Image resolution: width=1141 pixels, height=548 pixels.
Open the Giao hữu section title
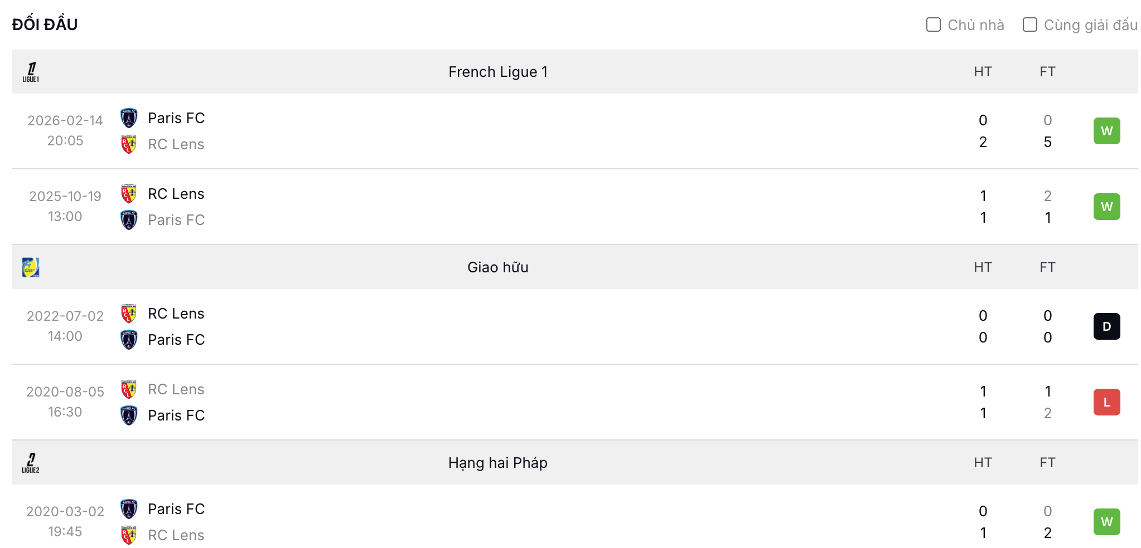(x=498, y=267)
